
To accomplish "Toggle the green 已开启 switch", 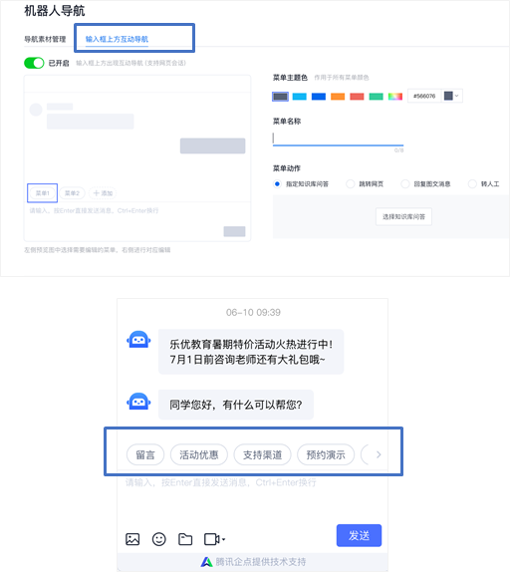I will [34, 63].
